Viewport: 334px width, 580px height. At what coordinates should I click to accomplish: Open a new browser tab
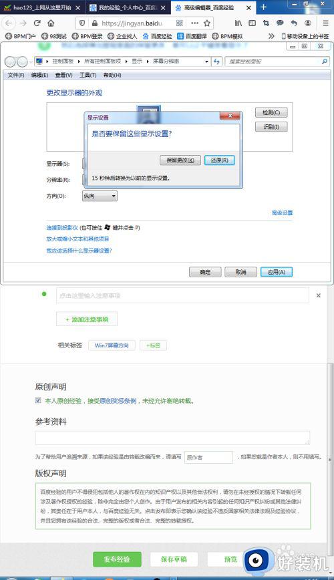pyautogui.click(x=263, y=7)
